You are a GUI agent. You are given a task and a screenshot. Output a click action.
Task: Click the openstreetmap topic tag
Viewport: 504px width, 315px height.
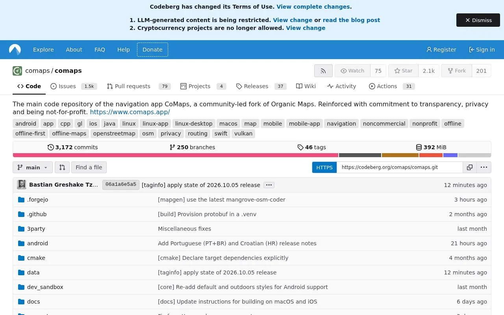click(x=115, y=133)
